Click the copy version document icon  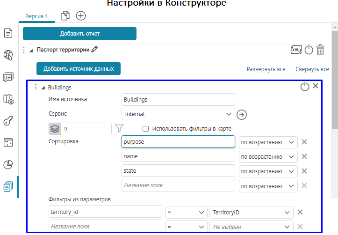click(65, 16)
